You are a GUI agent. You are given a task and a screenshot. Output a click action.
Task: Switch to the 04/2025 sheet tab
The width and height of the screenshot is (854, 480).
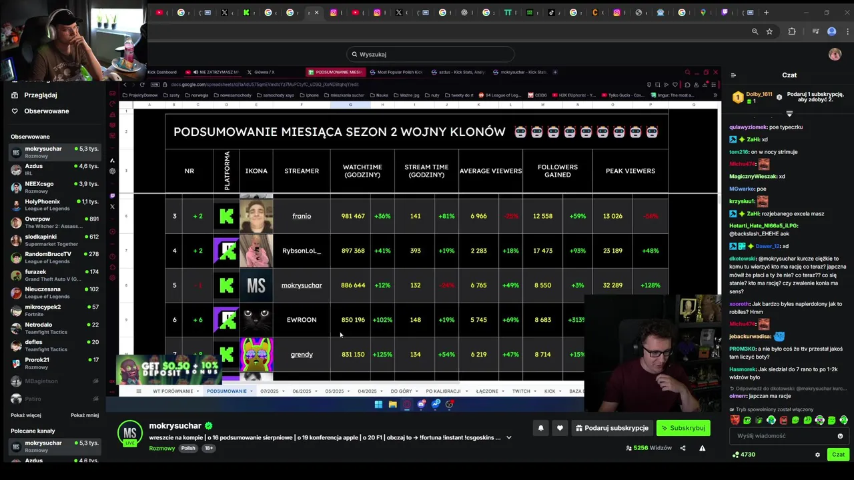pyautogui.click(x=367, y=391)
